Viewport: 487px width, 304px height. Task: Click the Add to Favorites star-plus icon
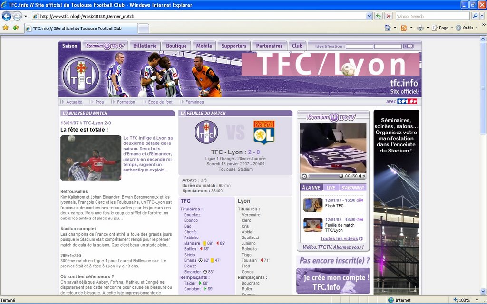pyautogui.click(x=16, y=28)
